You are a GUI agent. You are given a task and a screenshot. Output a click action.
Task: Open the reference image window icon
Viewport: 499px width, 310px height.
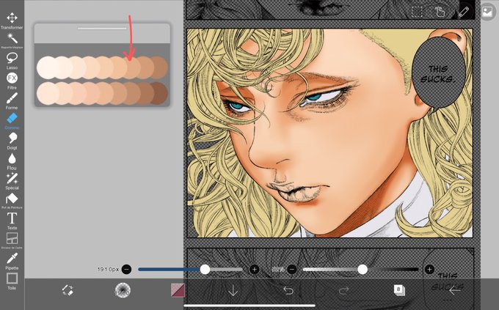point(487,12)
